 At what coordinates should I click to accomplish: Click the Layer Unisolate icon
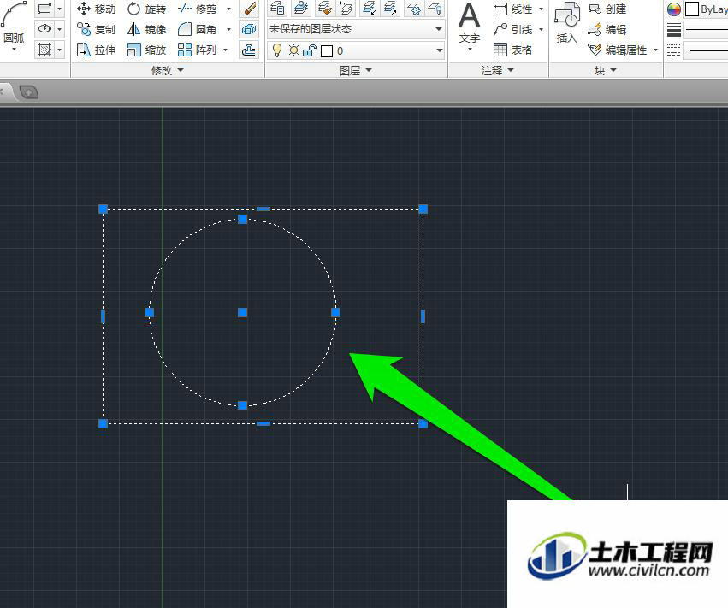pos(391,8)
